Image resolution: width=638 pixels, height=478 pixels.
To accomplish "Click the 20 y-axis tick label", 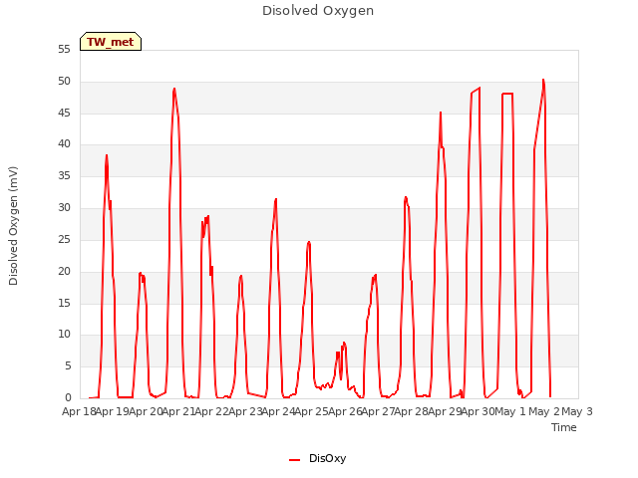I will (x=64, y=271).
